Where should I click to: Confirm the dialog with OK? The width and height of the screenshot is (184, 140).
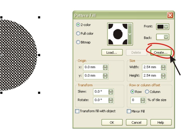click(112, 122)
